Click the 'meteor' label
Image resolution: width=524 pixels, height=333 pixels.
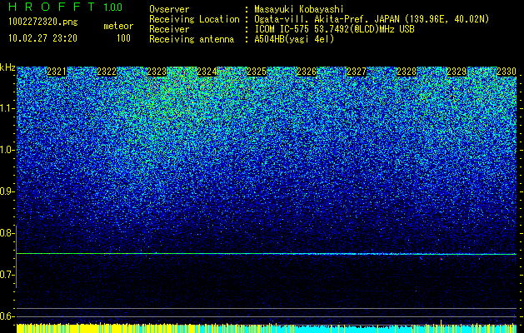tap(118, 26)
